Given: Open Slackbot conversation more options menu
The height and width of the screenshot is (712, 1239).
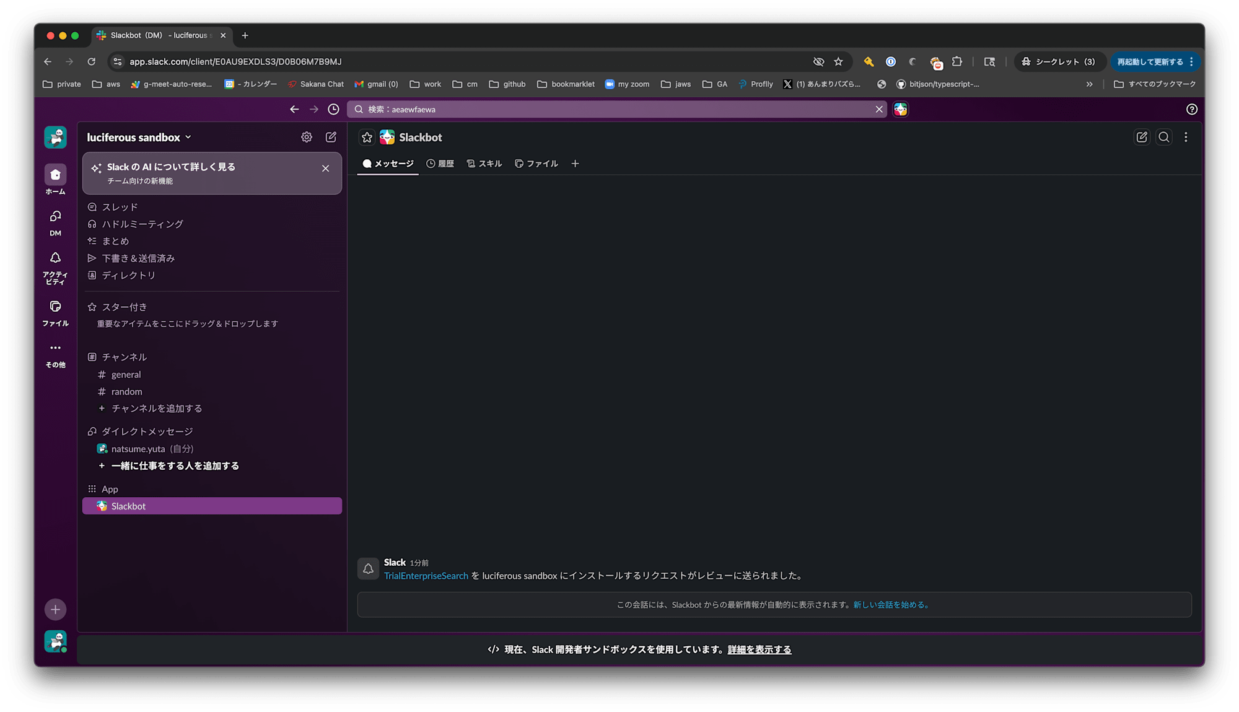Looking at the screenshot, I should 1186,137.
